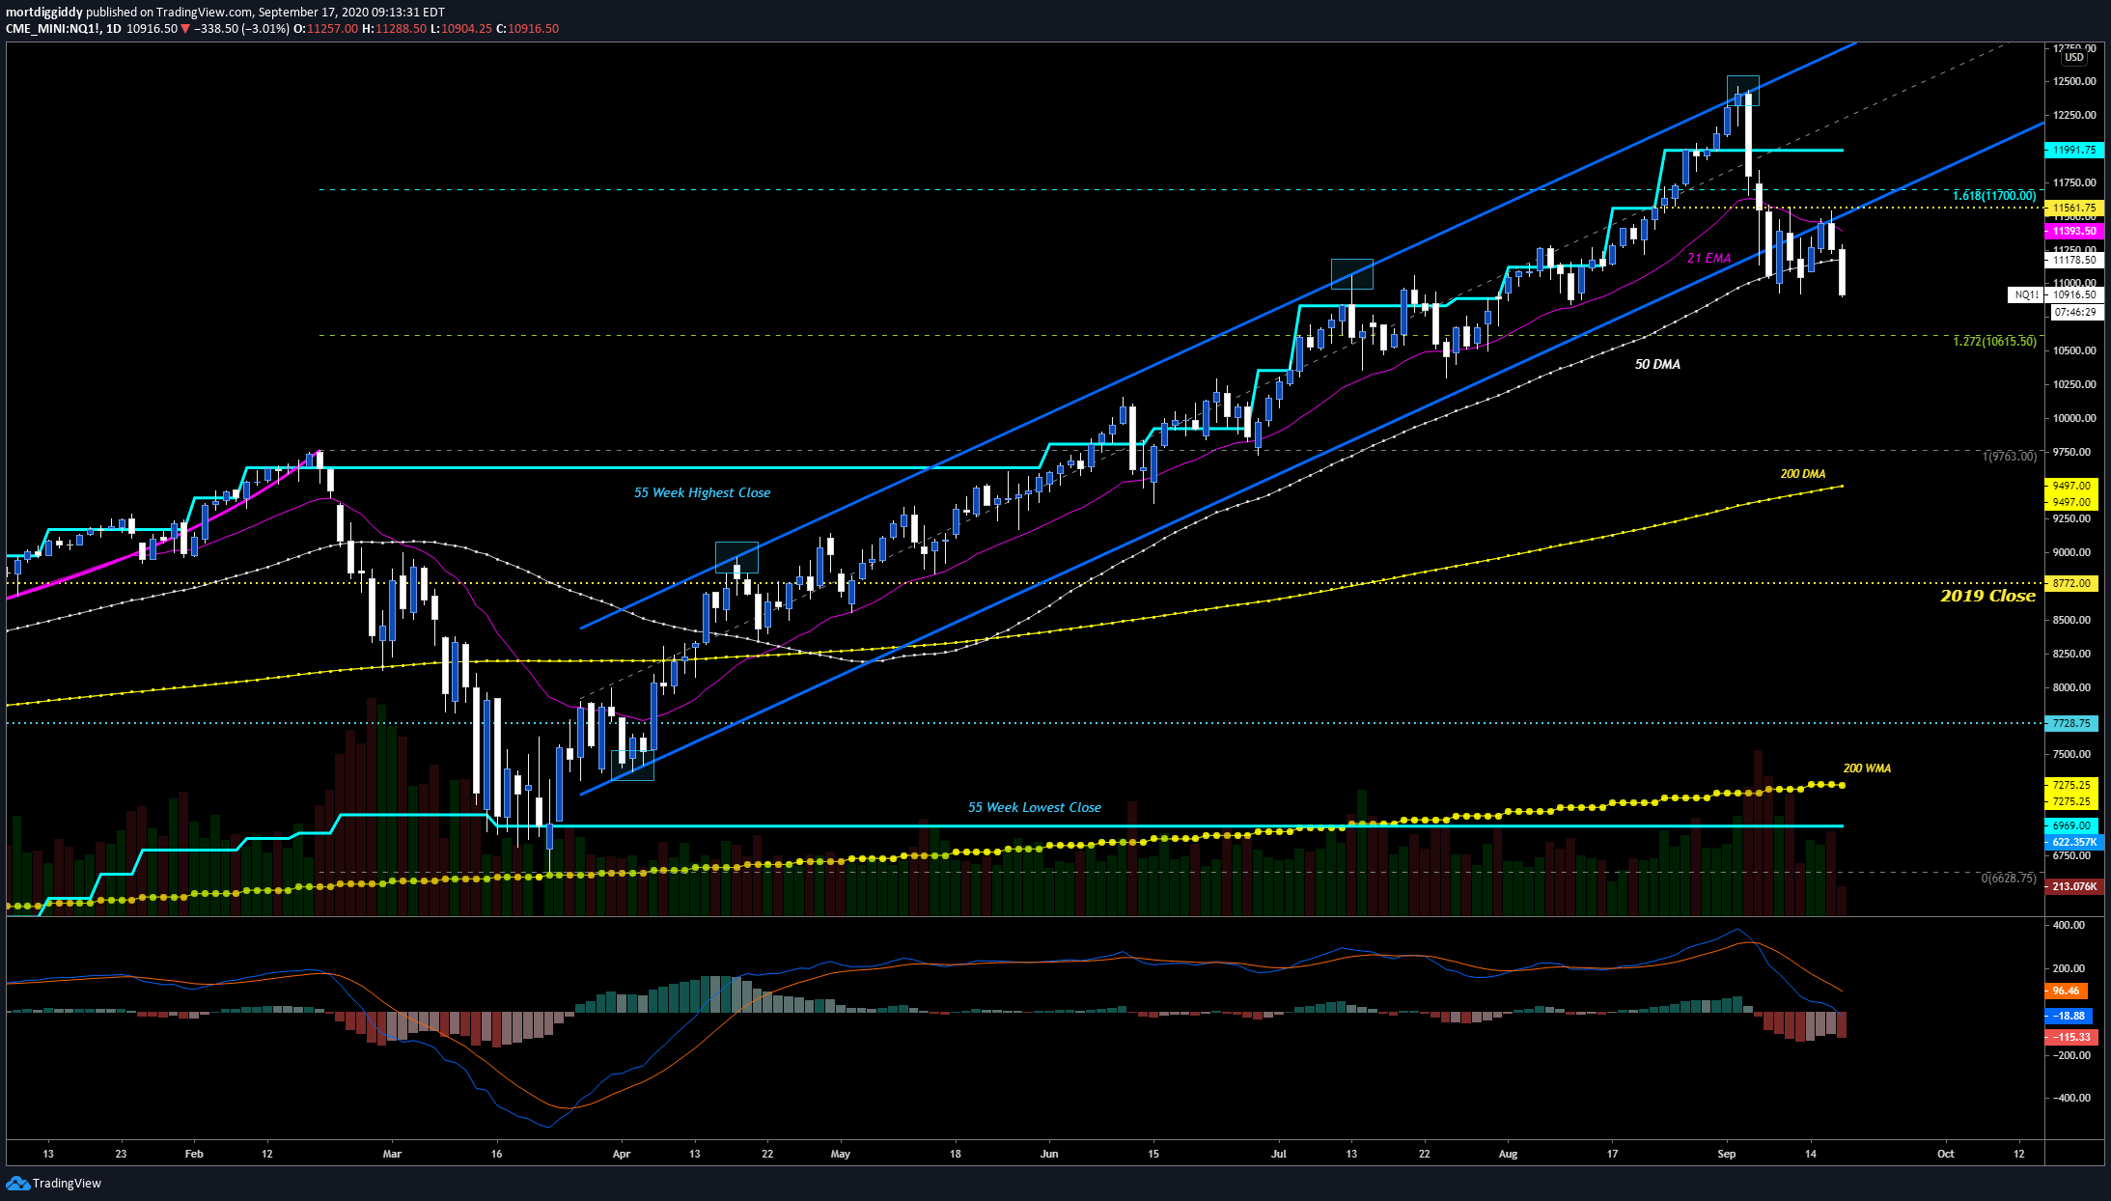
Task: Click the 1(9763.00) Fibonacci label
Action: point(2010,456)
